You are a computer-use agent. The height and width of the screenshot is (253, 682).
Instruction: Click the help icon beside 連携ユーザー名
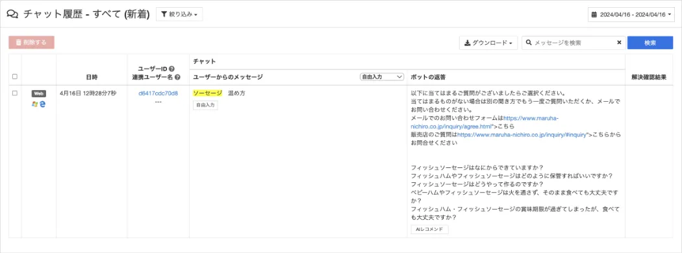tap(177, 77)
